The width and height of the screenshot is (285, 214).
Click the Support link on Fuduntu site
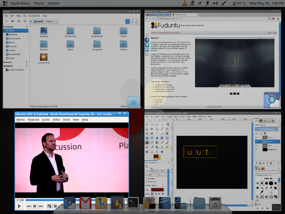(x=169, y=33)
